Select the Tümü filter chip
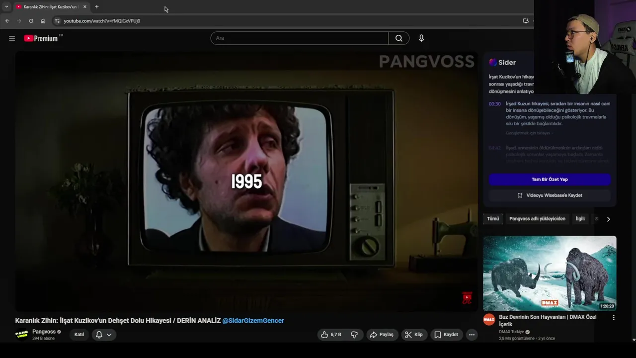Viewport: 636px width, 358px height. (493, 219)
